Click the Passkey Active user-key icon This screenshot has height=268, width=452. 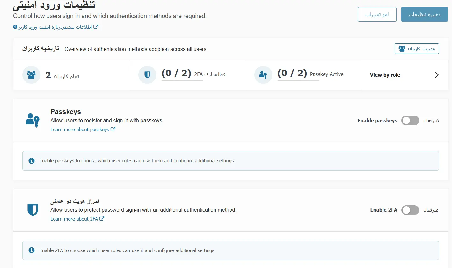tap(263, 75)
